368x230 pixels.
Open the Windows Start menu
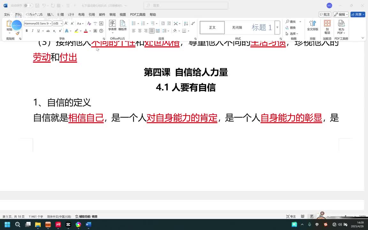coord(7,225)
